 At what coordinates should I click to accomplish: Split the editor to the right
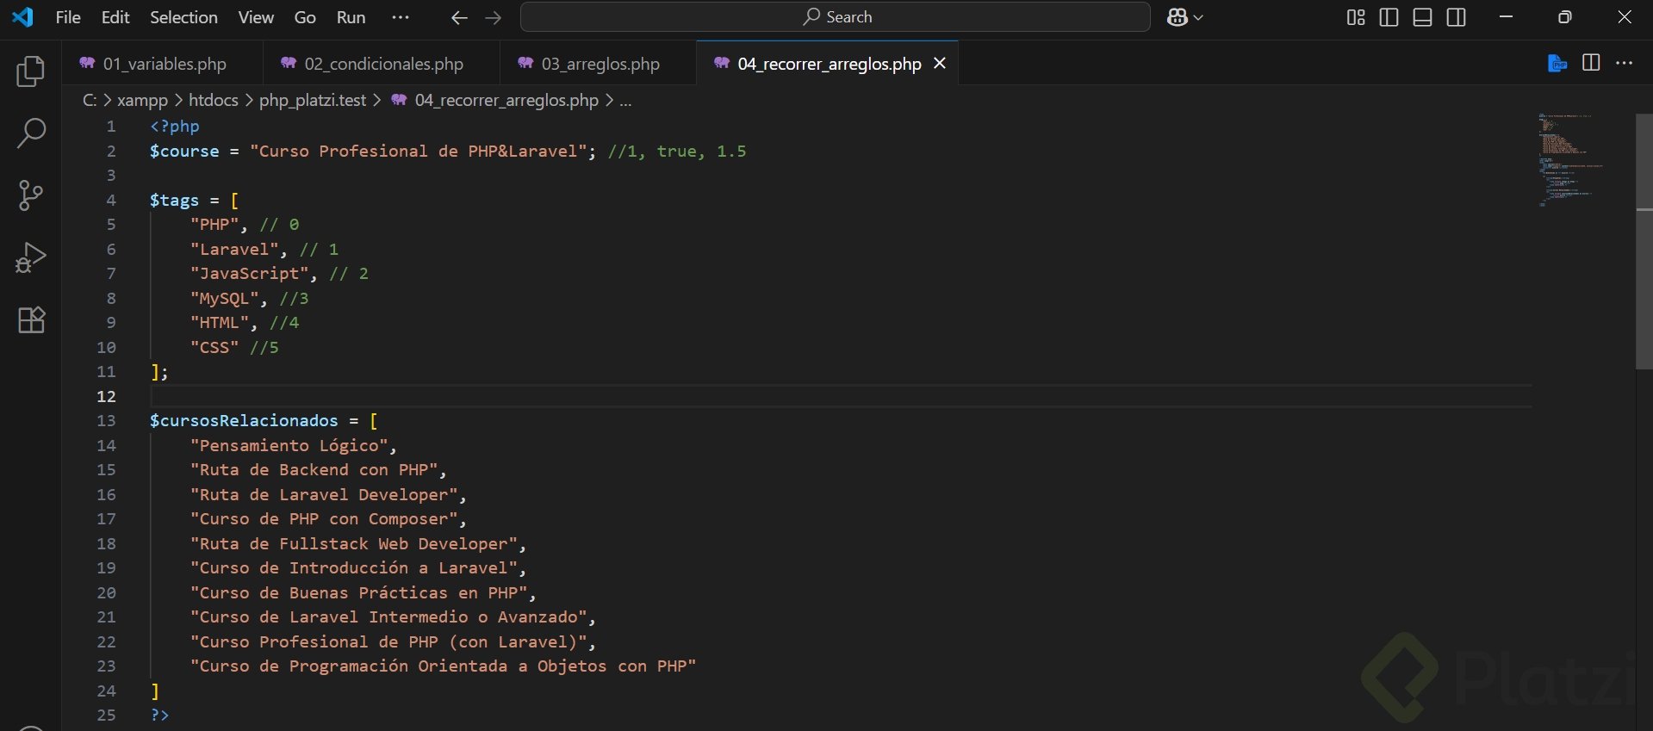click(1591, 63)
